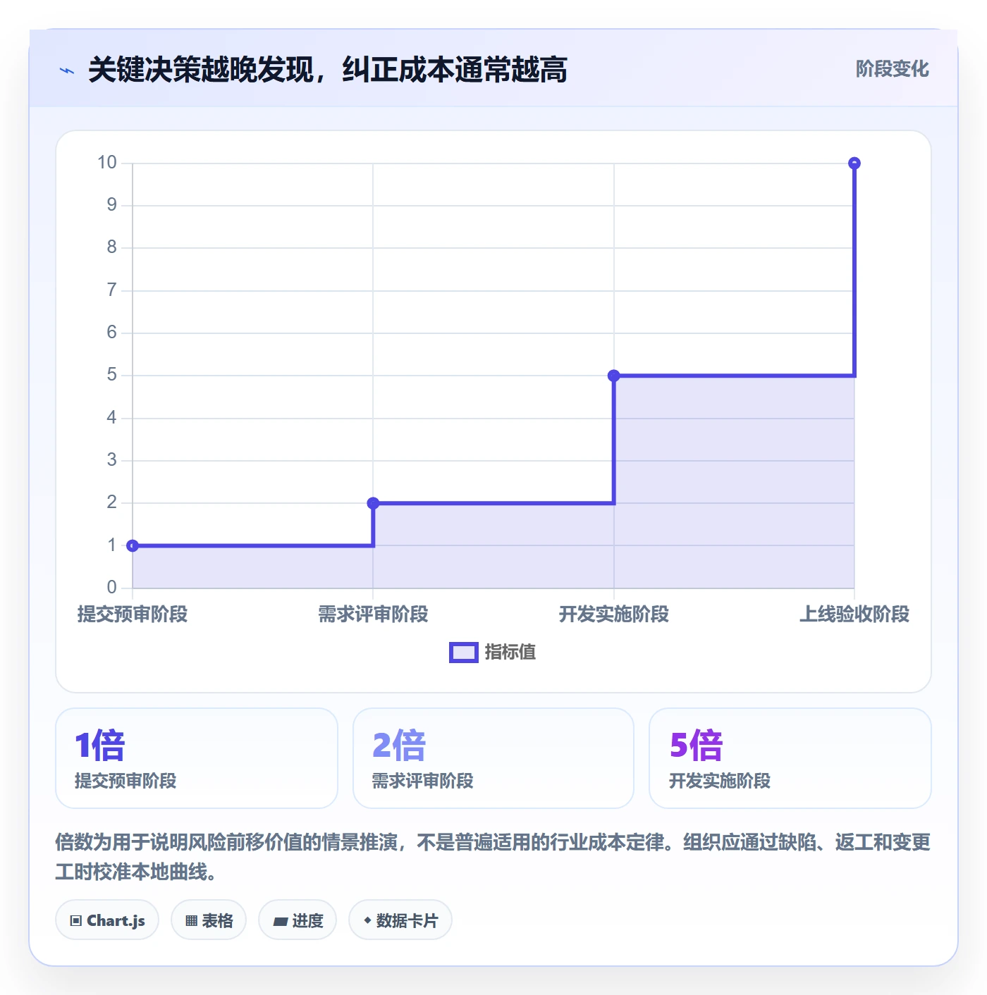Image resolution: width=987 pixels, height=995 pixels.
Task: Select the 表格 tag
Action: pos(209,920)
